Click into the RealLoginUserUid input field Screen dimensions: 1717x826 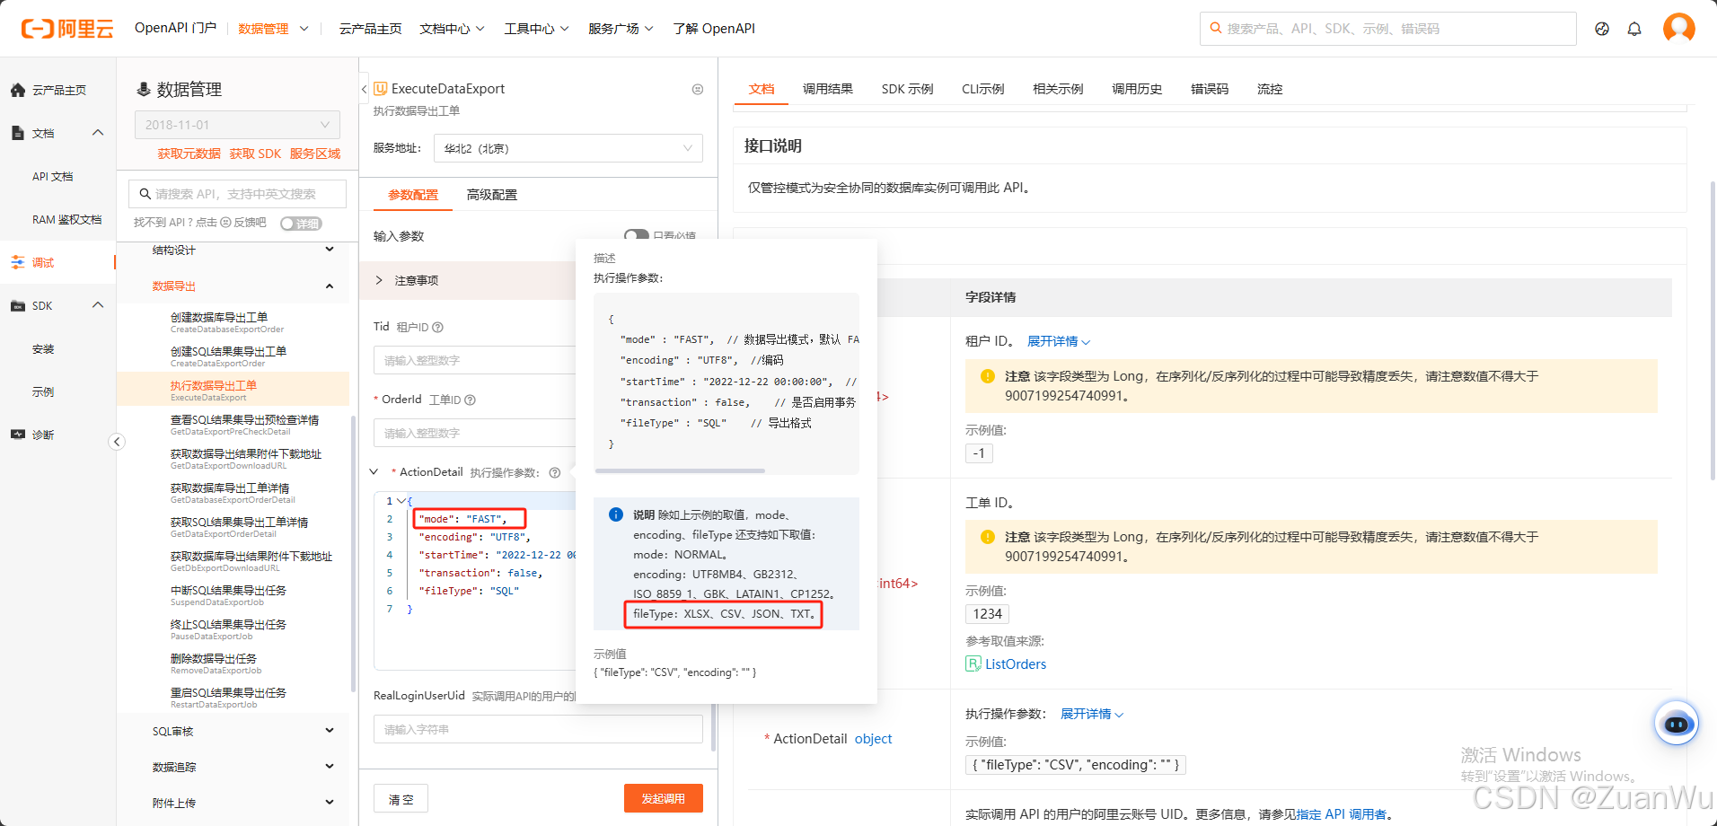538,729
